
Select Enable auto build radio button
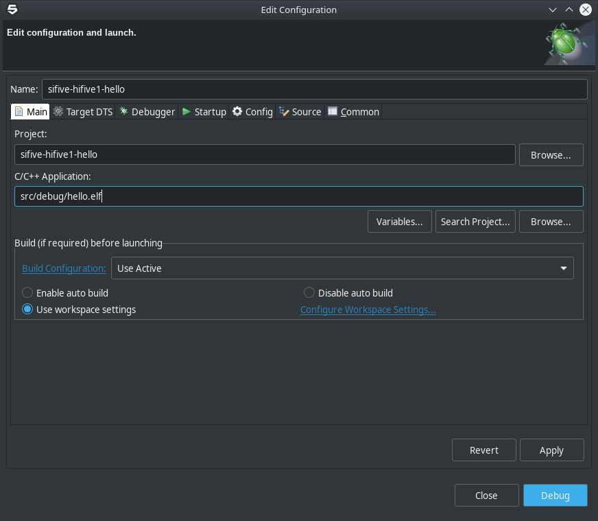tap(27, 293)
